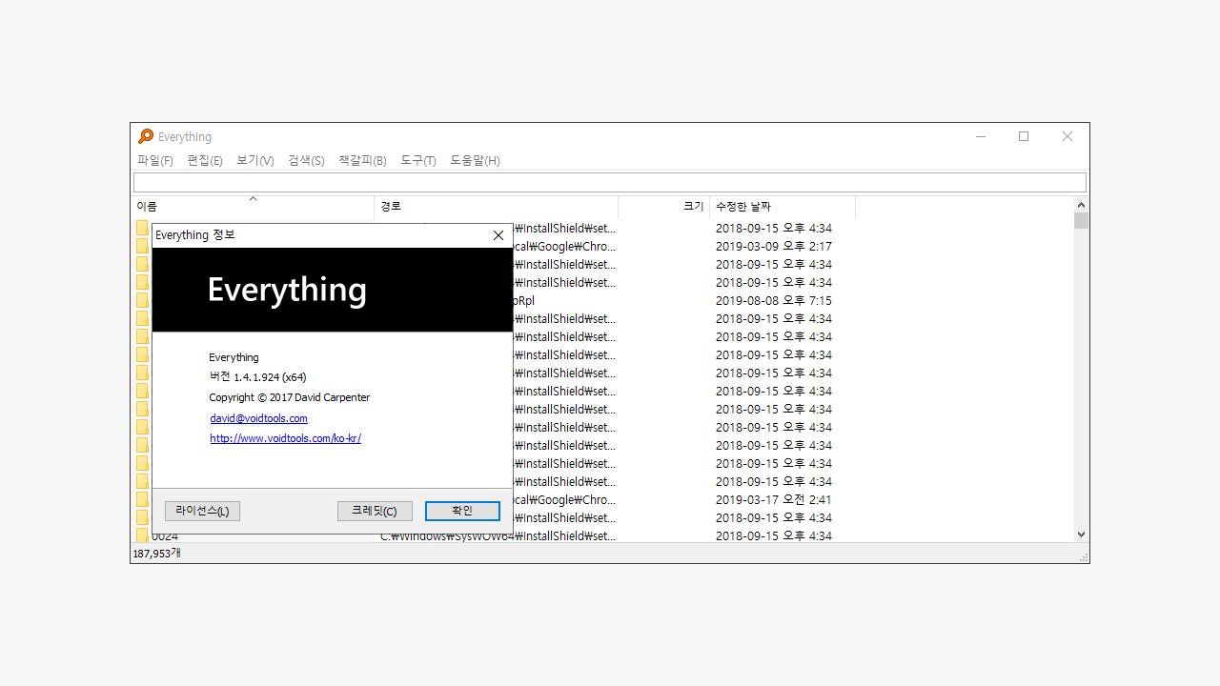The height and width of the screenshot is (686, 1220).
Task: Open the 편집(E) menu
Action: tap(205, 160)
